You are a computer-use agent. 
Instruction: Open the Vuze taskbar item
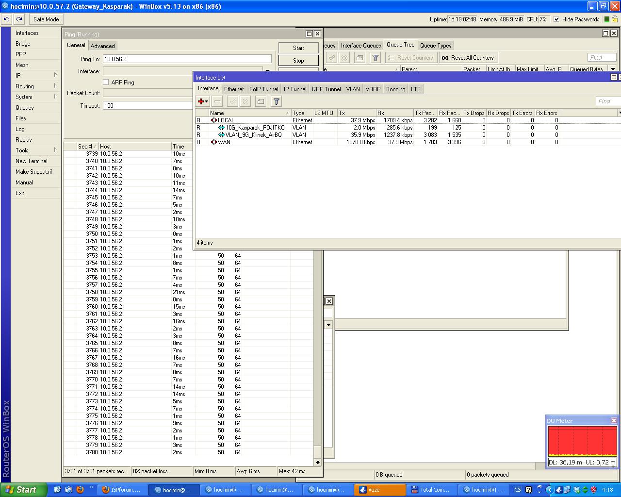(380, 490)
